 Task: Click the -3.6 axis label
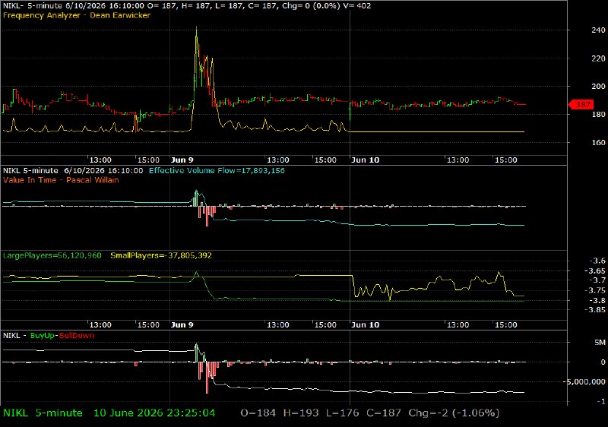pos(597,261)
